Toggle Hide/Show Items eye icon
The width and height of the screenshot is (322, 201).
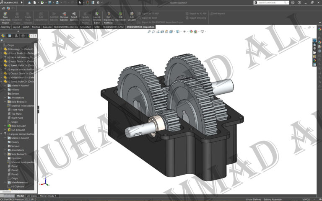(184, 31)
